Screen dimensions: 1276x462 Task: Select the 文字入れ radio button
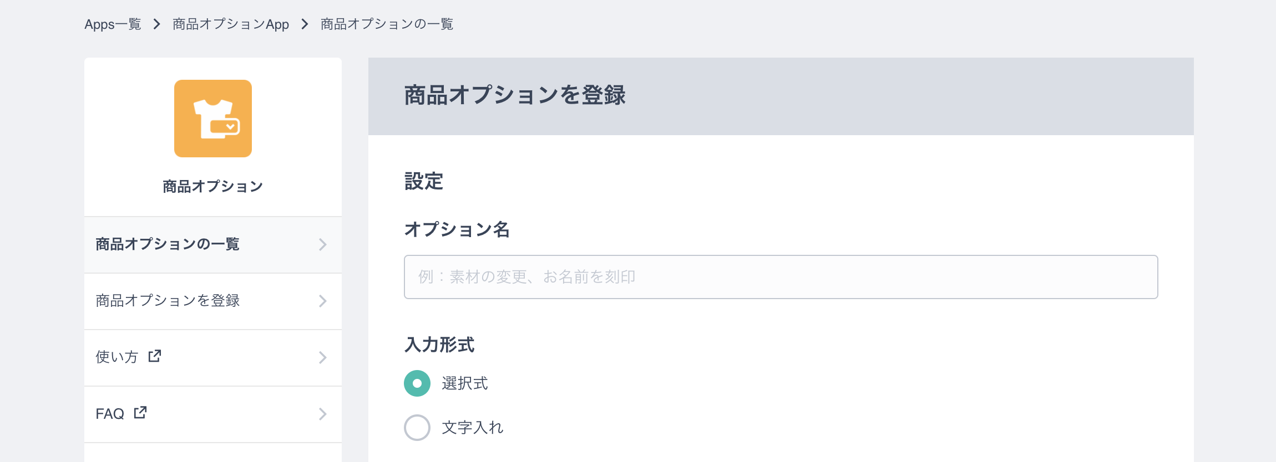[417, 428]
